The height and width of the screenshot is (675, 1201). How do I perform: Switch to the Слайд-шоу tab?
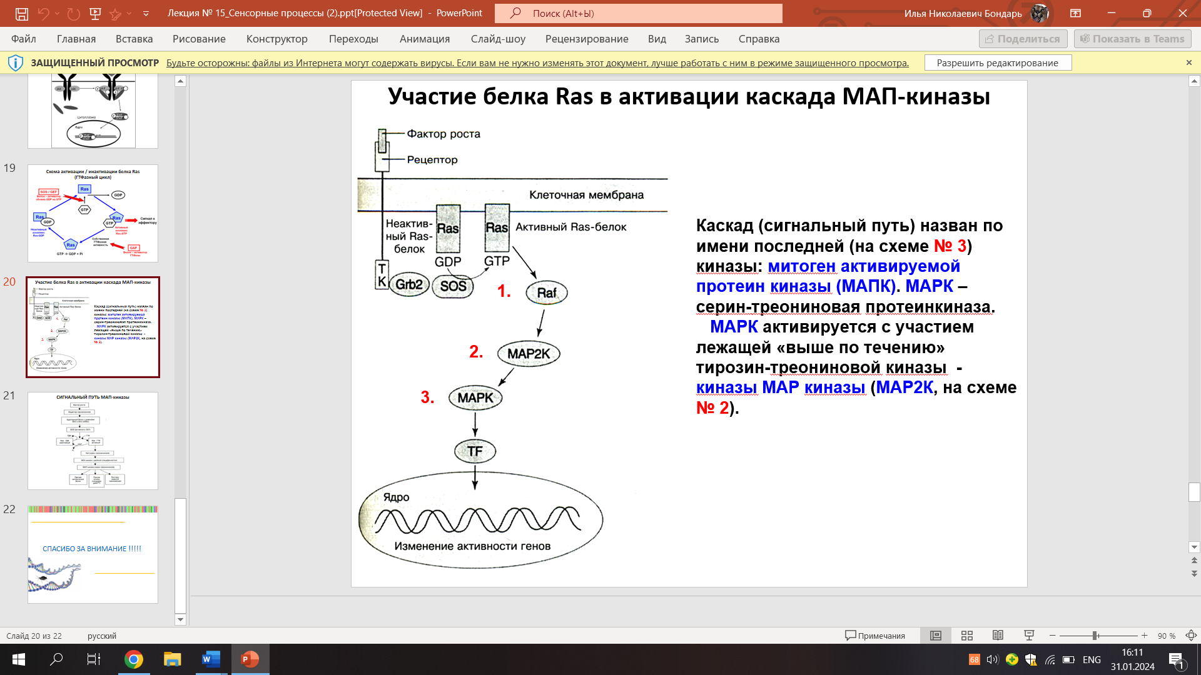tap(498, 39)
